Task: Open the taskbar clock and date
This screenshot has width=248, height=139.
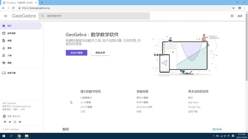Action: coord(241,136)
